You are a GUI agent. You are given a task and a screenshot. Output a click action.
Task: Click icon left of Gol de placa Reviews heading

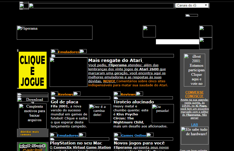[x=54, y=94]
